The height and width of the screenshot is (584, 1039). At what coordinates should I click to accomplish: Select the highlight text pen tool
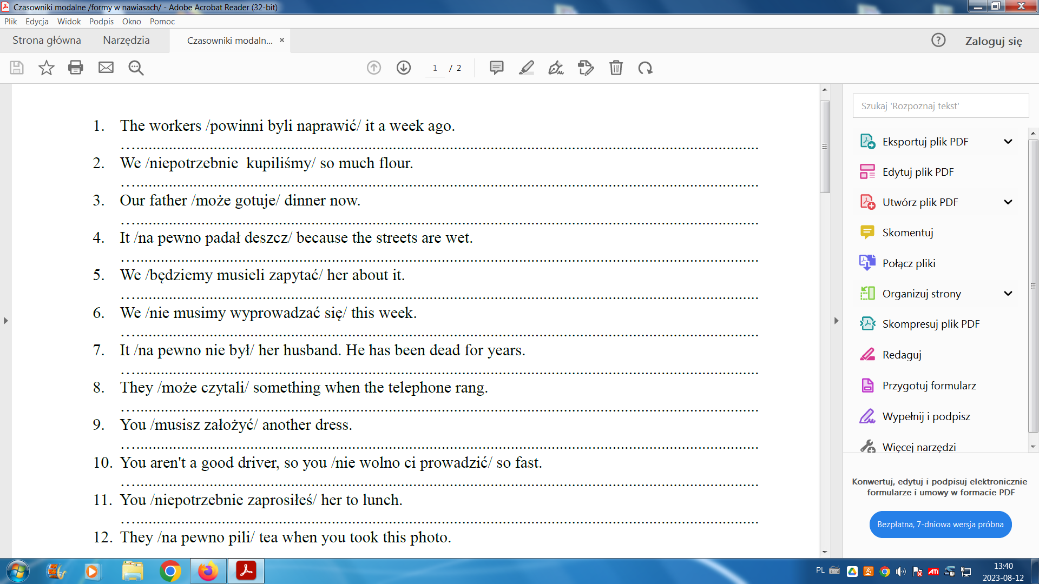pyautogui.click(x=526, y=68)
